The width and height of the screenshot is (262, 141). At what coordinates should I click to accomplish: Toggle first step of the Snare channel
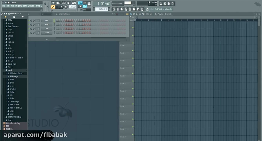(57, 33)
